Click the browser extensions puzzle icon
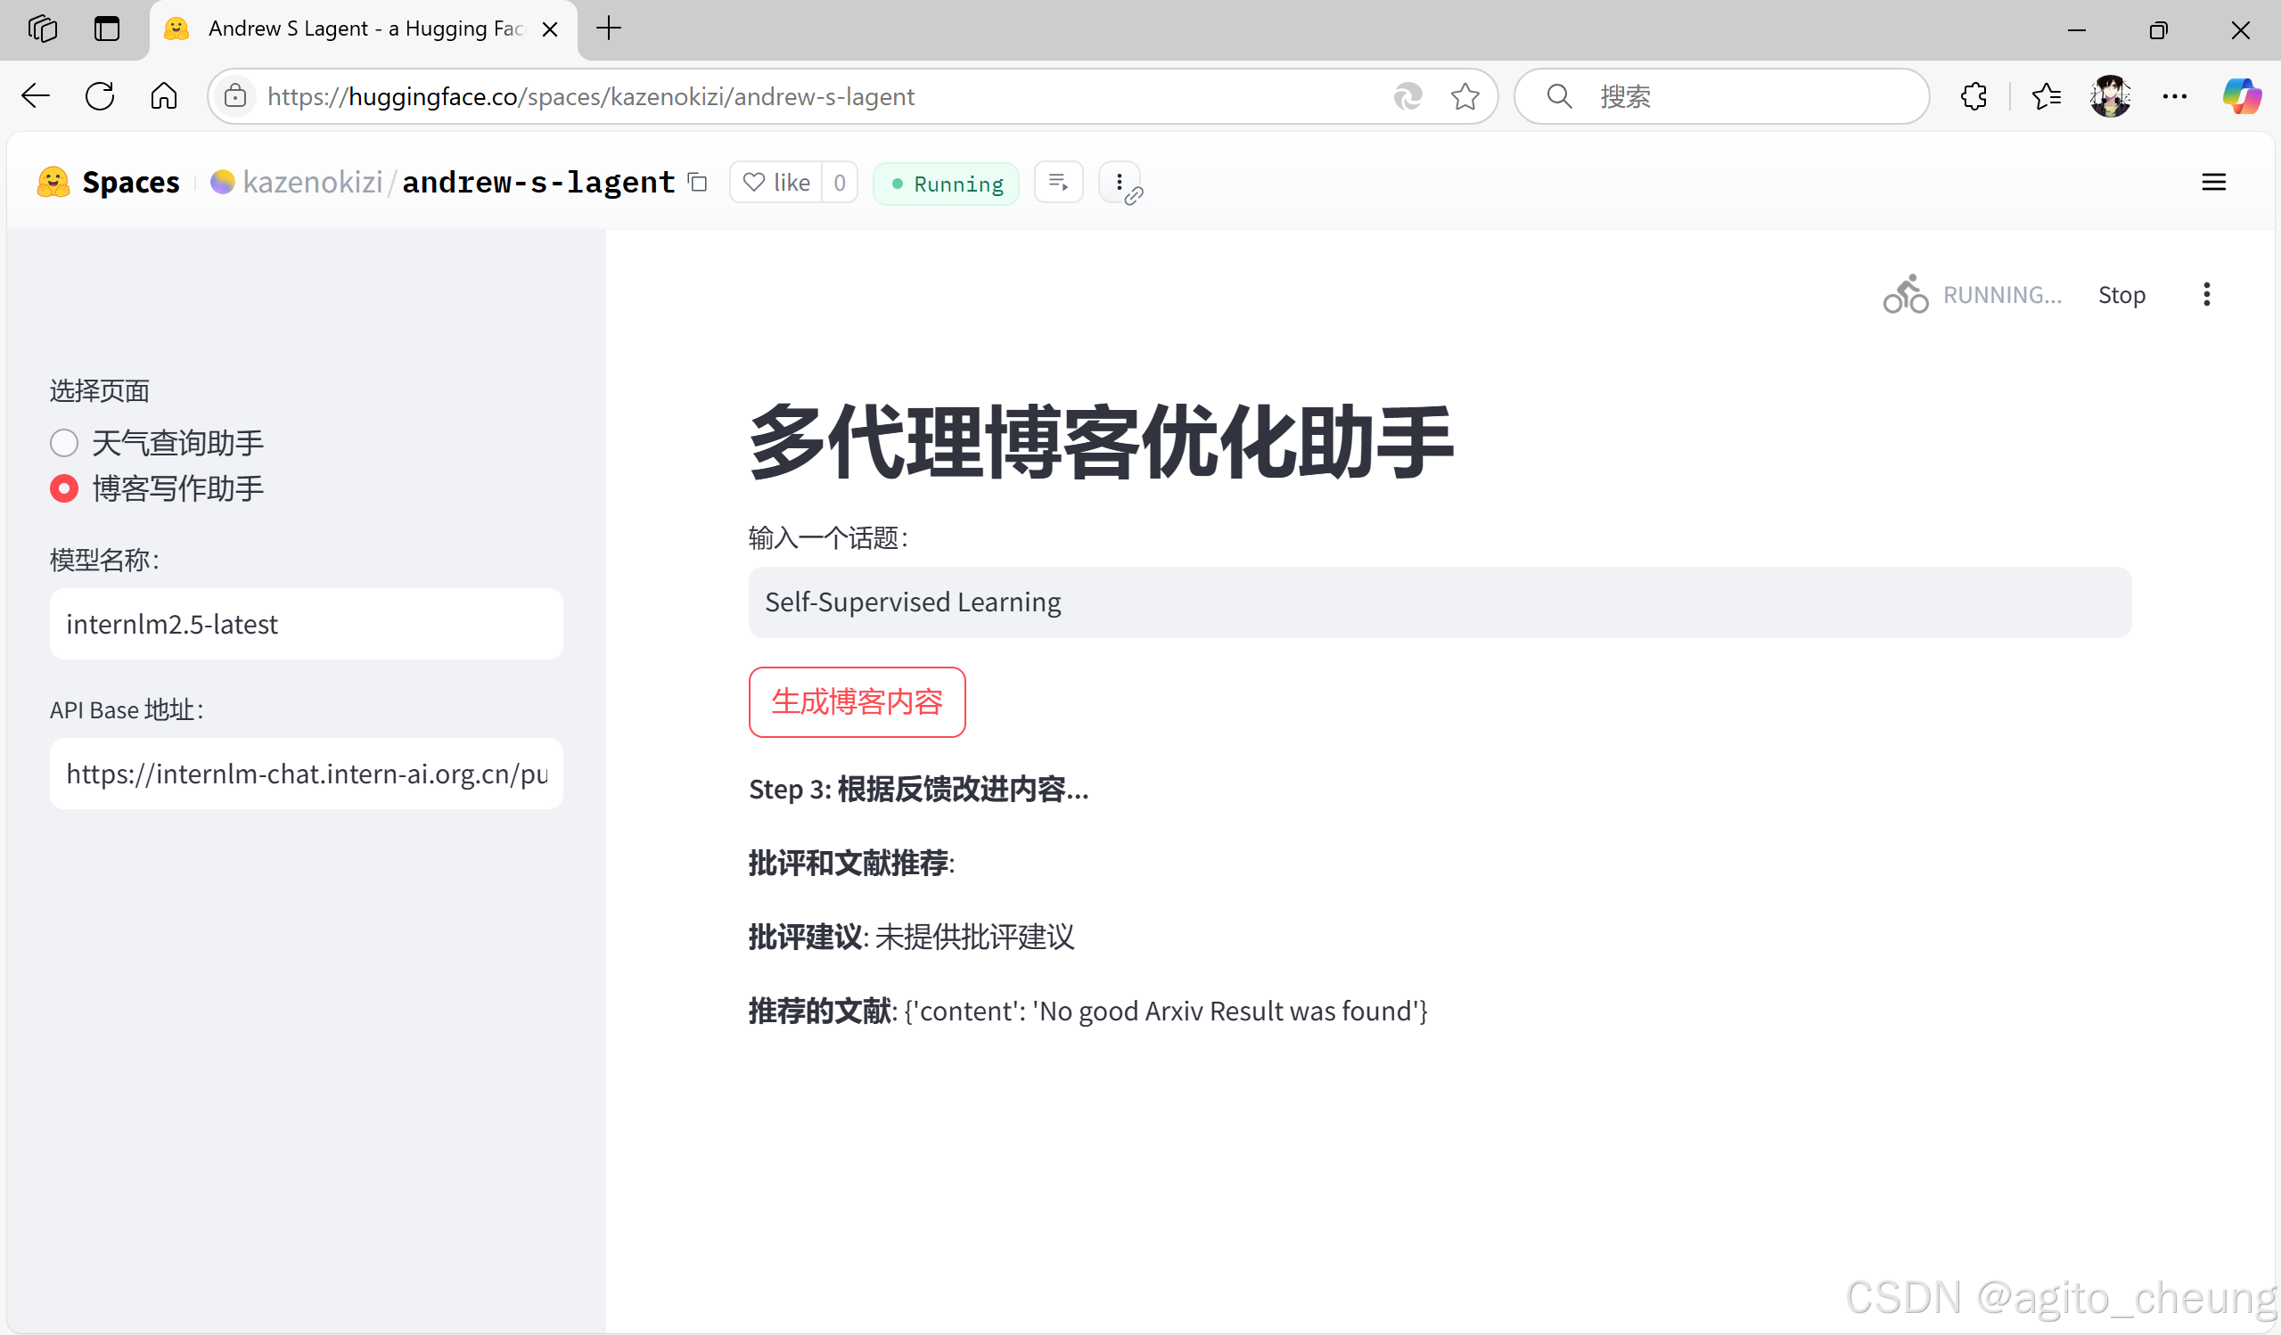The height and width of the screenshot is (1335, 2281). (1973, 97)
